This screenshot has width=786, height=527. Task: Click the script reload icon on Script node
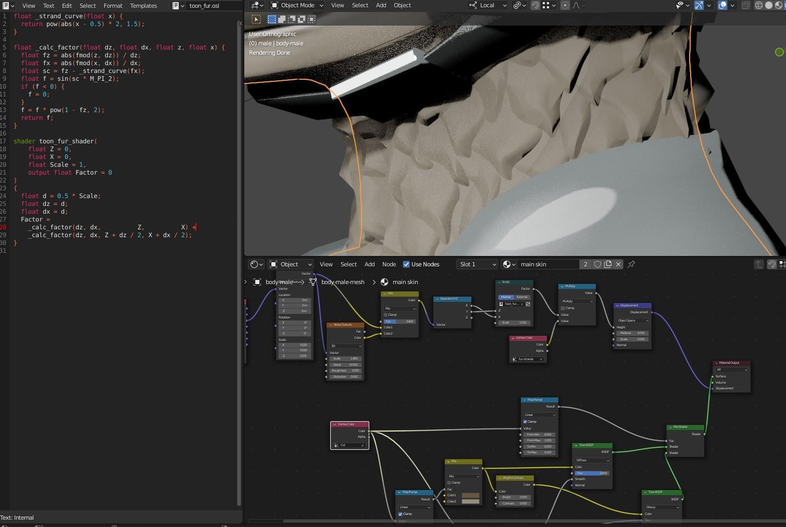click(x=528, y=304)
